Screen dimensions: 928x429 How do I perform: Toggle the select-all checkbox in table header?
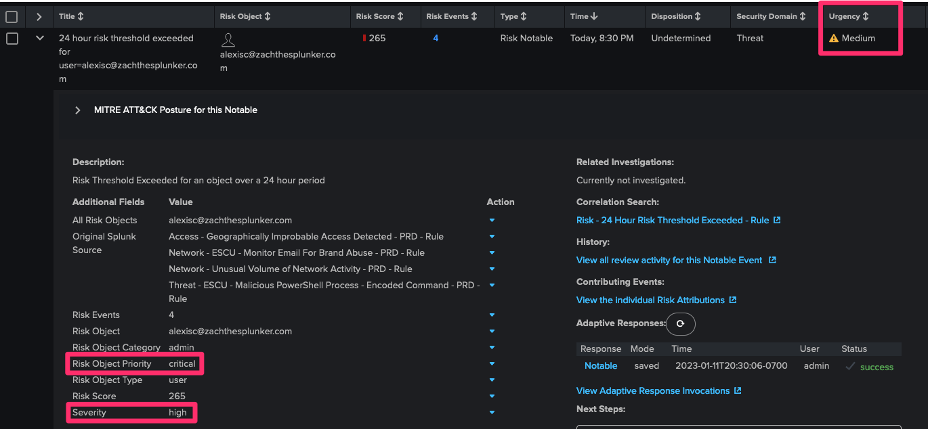click(12, 16)
